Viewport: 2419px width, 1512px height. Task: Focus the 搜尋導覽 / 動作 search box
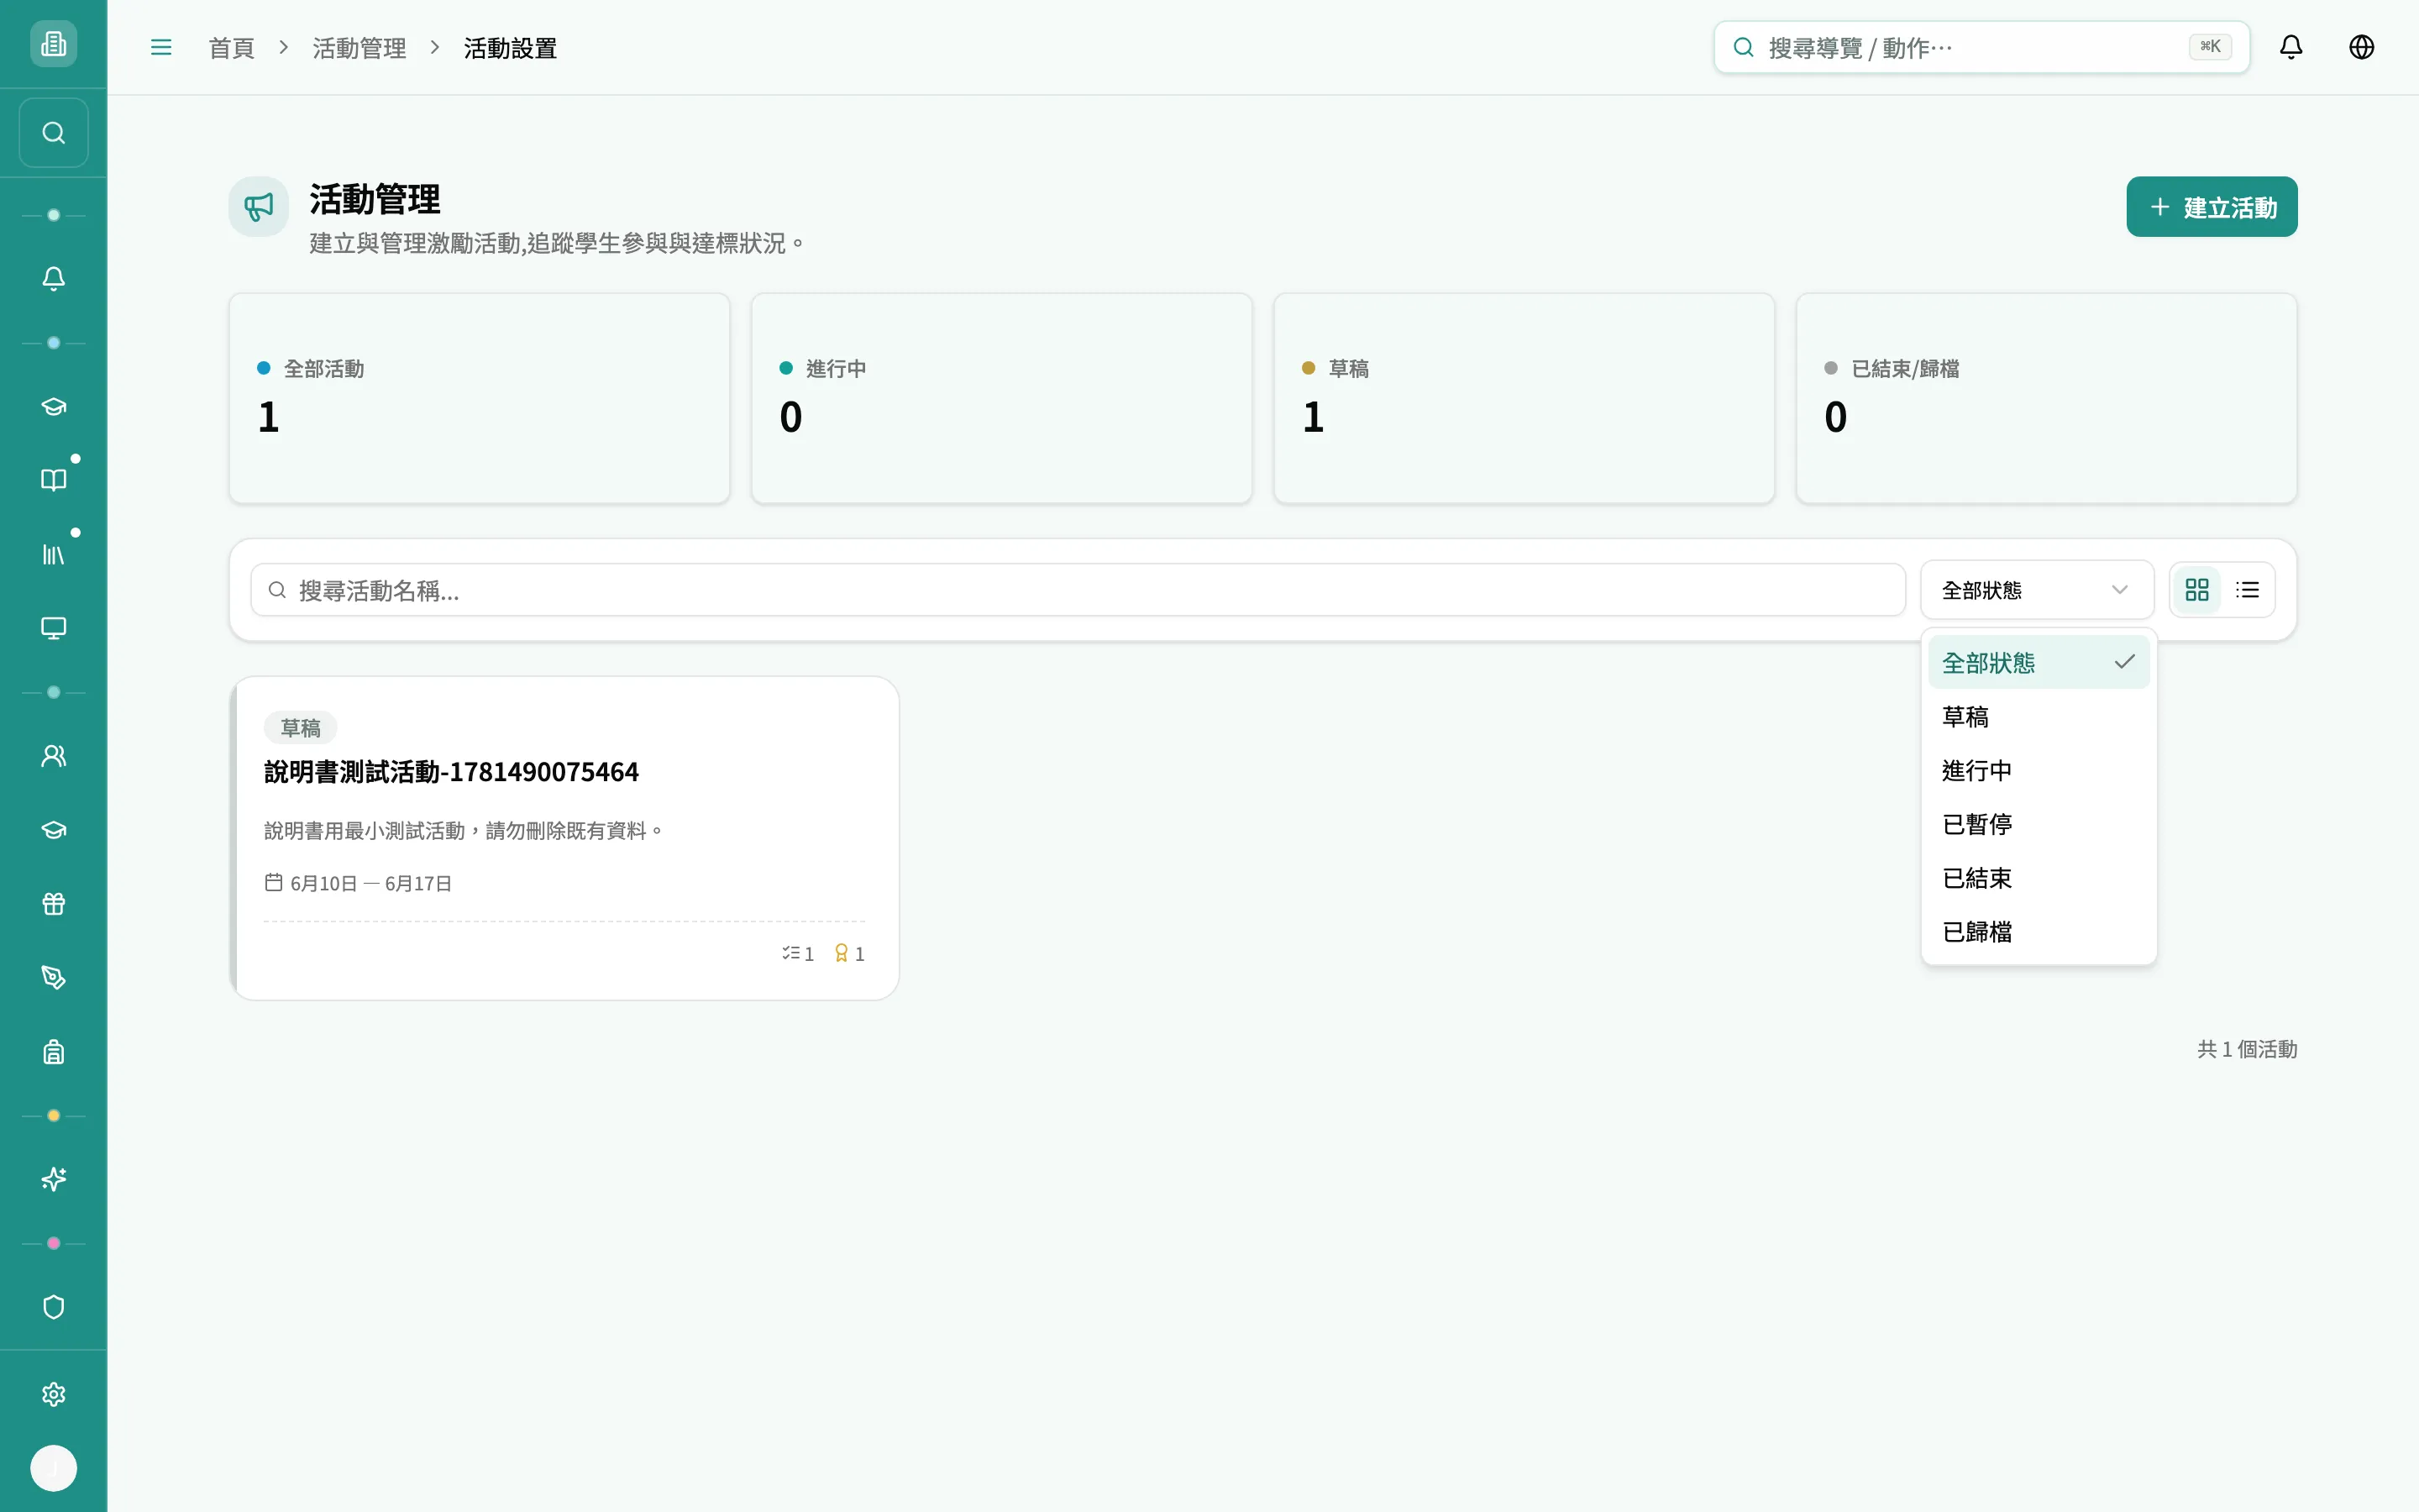click(1981, 47)
